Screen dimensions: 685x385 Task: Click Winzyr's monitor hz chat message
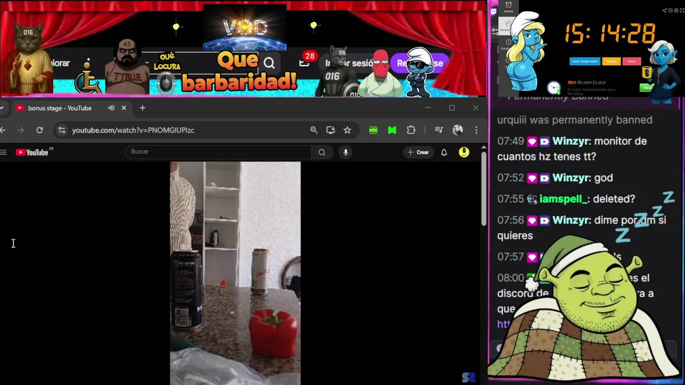click(x=572, y=149)
